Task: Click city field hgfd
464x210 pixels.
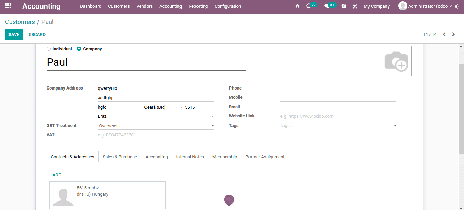Action: pos(119,107)
